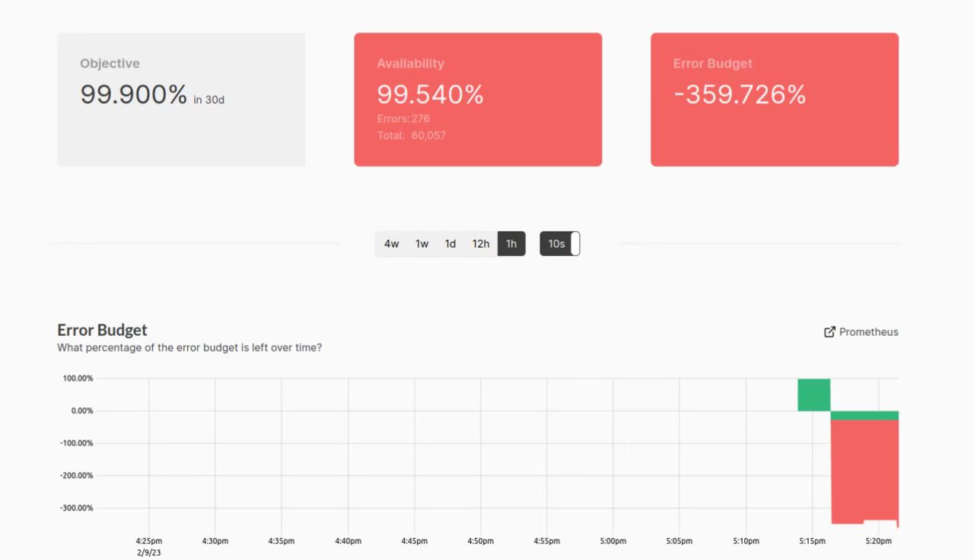Select the 4w time range
The width and height of the screenshot is (974, 560).
[391, 244]
